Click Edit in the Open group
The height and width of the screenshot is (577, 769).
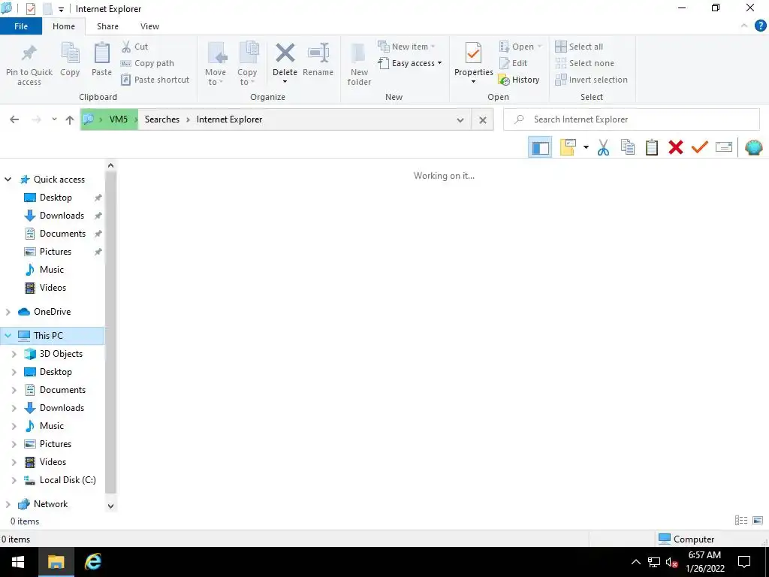pyautogui.click(x=513, y=63)
